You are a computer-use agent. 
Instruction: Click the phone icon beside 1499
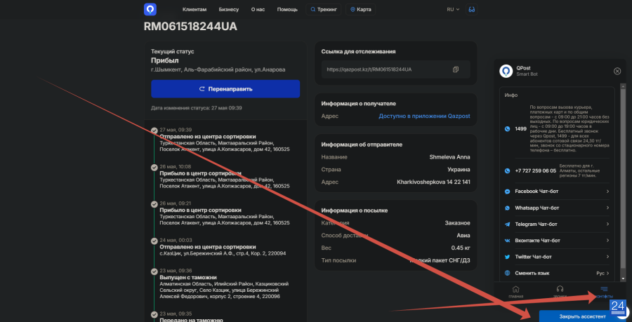[507, 129]
